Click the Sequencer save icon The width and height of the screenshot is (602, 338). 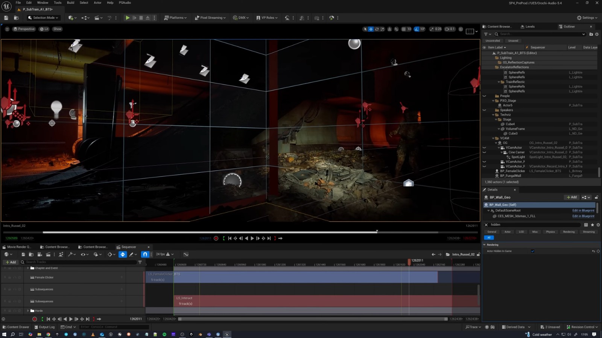pyautogui.click(x=23, y=254)
